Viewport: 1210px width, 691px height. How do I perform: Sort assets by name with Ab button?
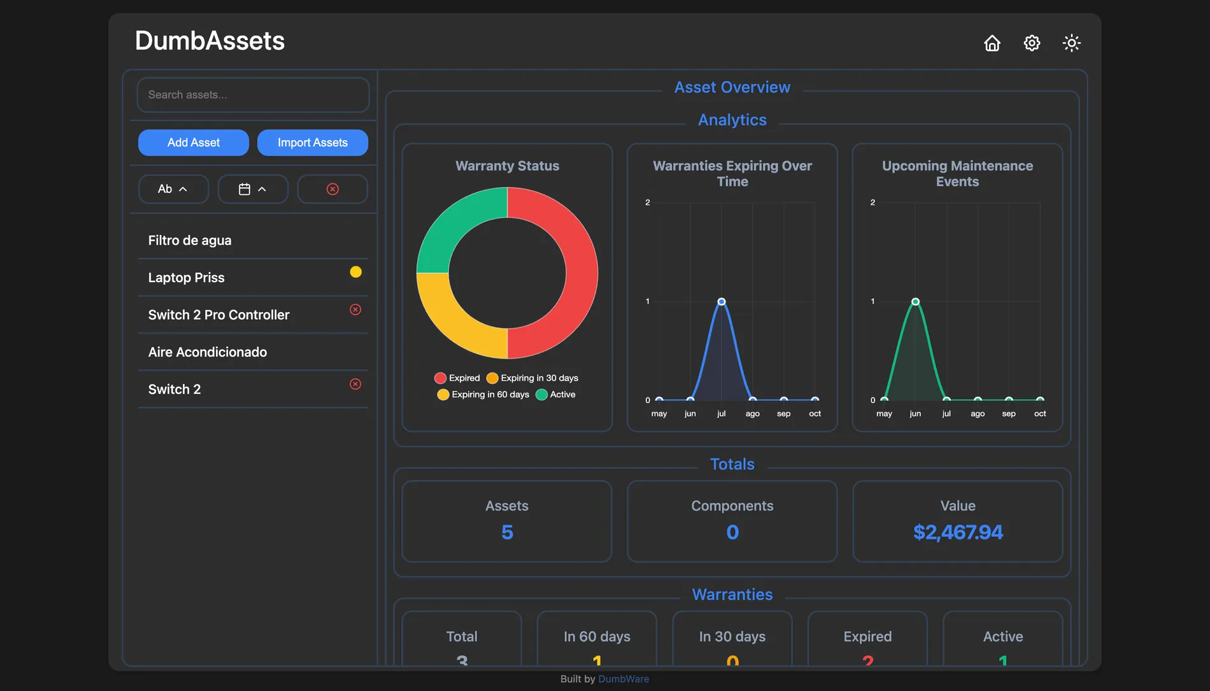coord(173,189)
